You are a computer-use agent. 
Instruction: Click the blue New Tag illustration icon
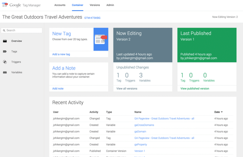(x=101, y=39)
